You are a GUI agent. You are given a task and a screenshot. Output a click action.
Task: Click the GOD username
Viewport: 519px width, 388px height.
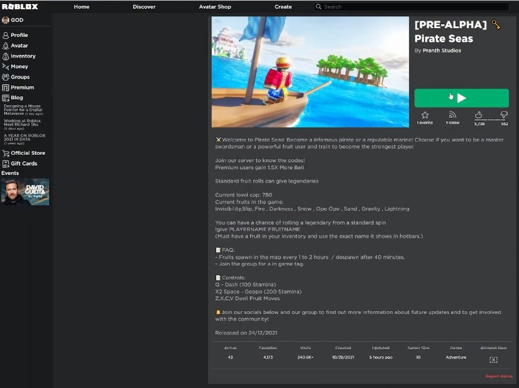[x=17, y=20]
